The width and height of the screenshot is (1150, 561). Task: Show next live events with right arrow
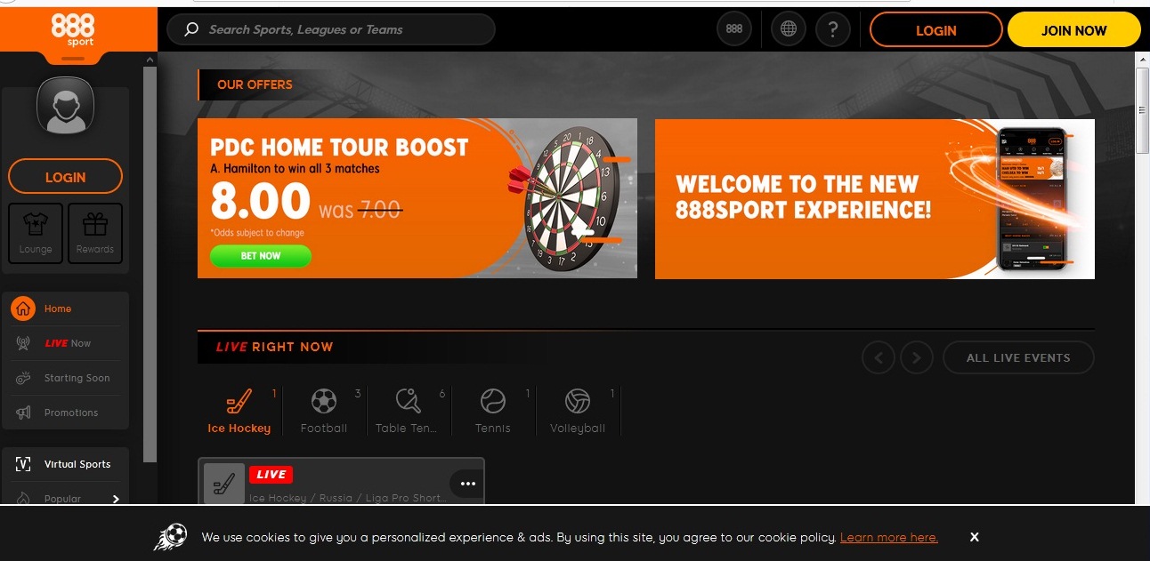coord(917,357)
